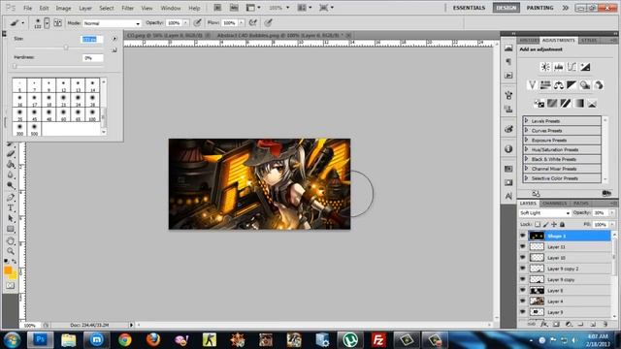Hide Layer 8 visibility eye

pyautogui.click(x=522, y=290)
